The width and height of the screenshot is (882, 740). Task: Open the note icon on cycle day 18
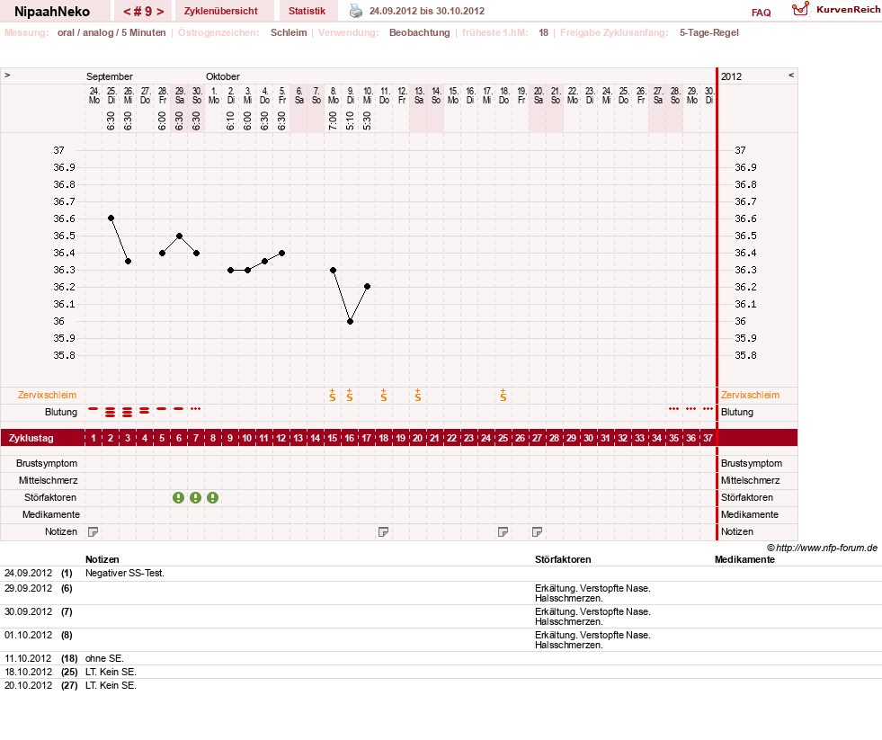384,531
